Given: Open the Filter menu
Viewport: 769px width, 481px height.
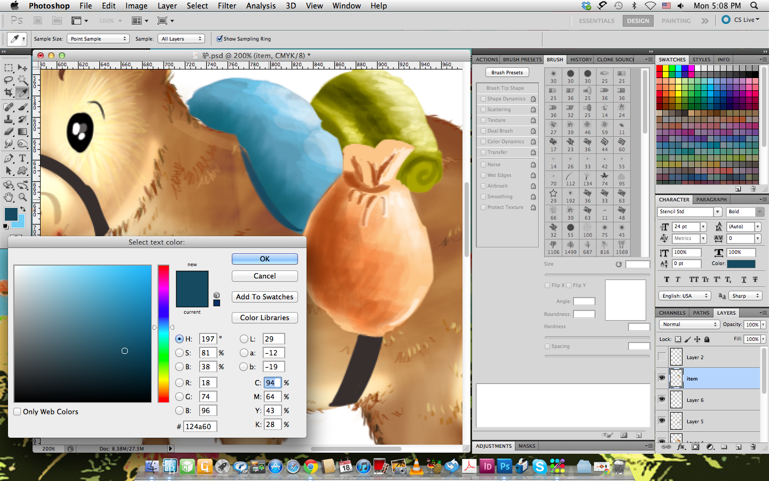Looking at the screenshot, I should tap(227, 6).
